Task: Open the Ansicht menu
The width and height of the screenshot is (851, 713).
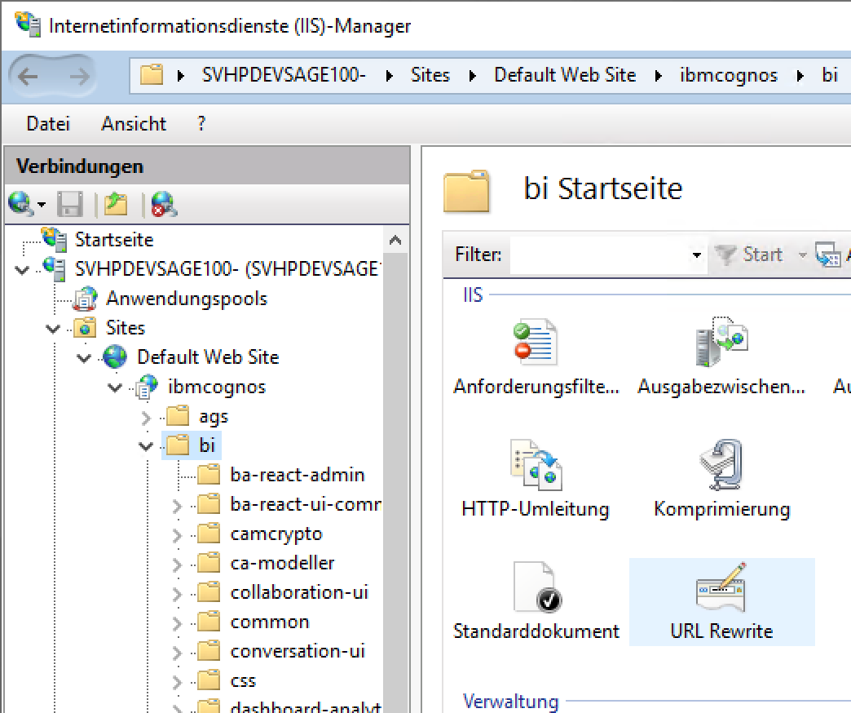Action: [134, 124]
